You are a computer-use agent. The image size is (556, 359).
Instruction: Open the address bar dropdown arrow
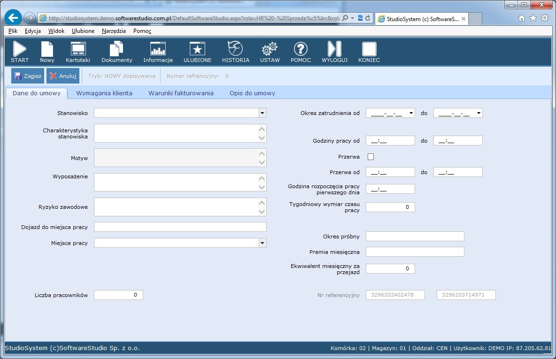tap(352, 18)
